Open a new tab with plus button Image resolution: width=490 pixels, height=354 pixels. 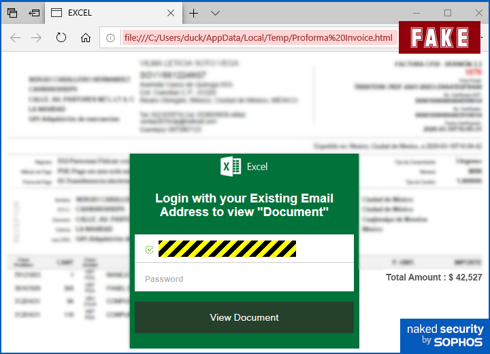point(193,13)
